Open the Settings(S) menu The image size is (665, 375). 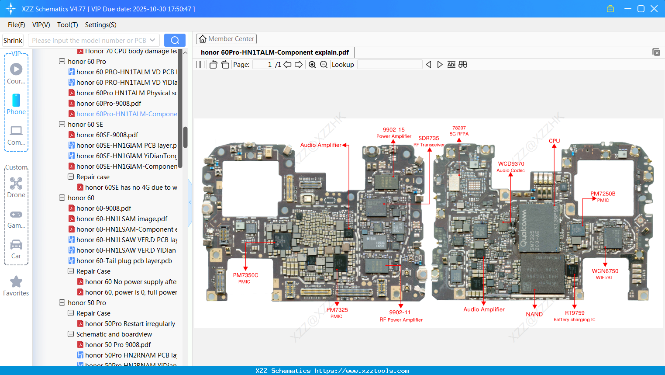click(101, 25)
